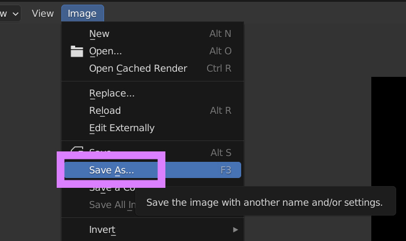Choose Replace... in the Image menu

(112, 93)
